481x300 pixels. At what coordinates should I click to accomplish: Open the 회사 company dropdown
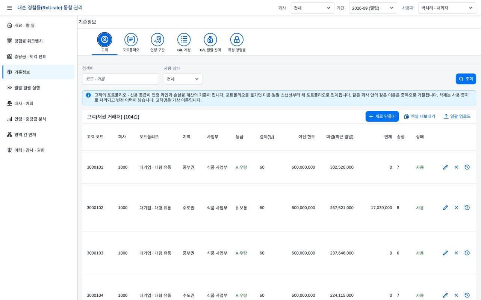pos(313,8)
